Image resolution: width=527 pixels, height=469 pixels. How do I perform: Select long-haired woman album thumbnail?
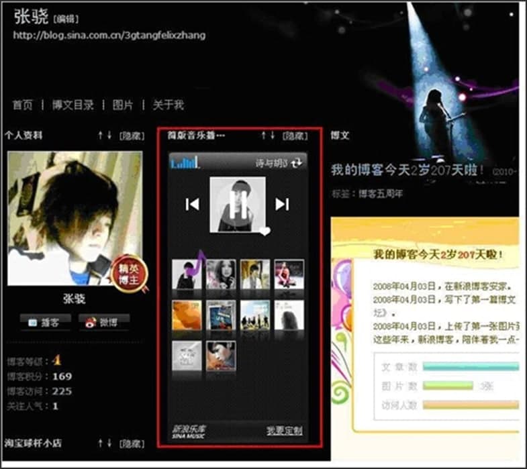click(221, 274)
